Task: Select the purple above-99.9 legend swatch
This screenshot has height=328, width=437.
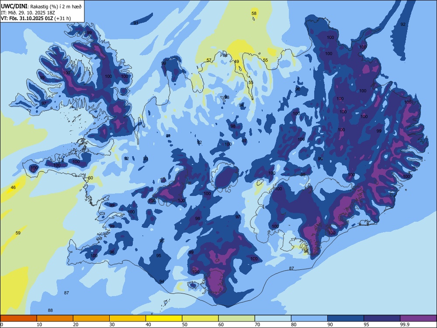Action: 418,318
